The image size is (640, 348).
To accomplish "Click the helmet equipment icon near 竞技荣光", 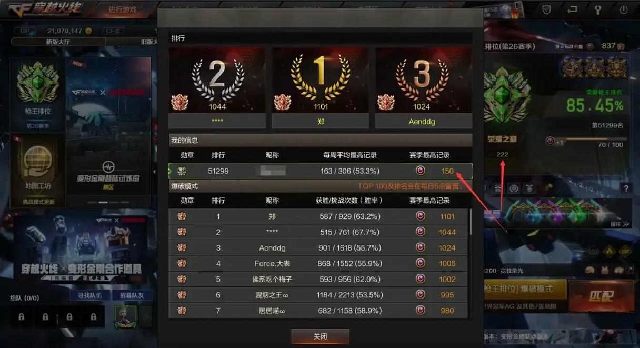I will (591, 270).
